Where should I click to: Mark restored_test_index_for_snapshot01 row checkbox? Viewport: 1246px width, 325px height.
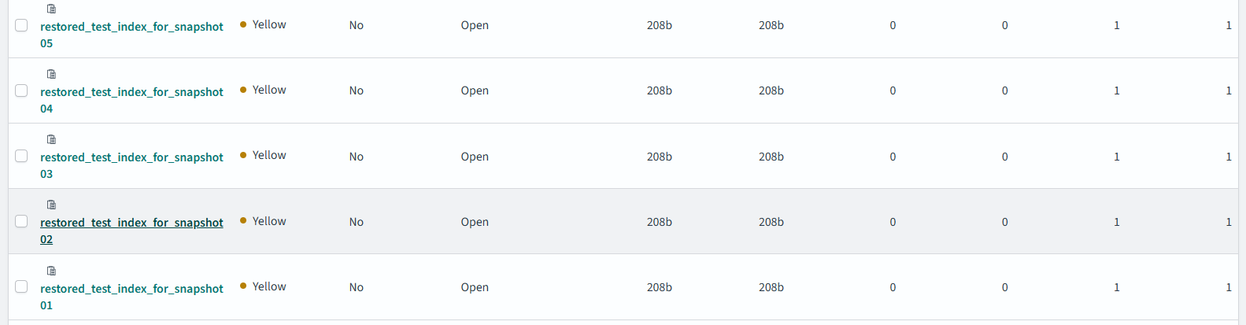[x=21, y=286]
